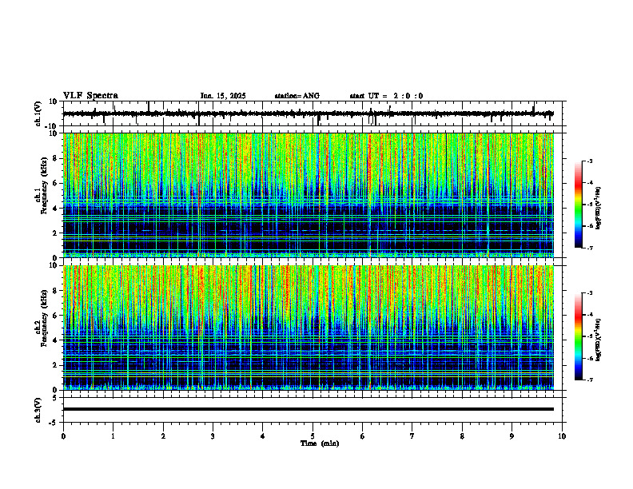Click time axis tick label "7"
Screen dimensions: 633x489
[412, 436]
